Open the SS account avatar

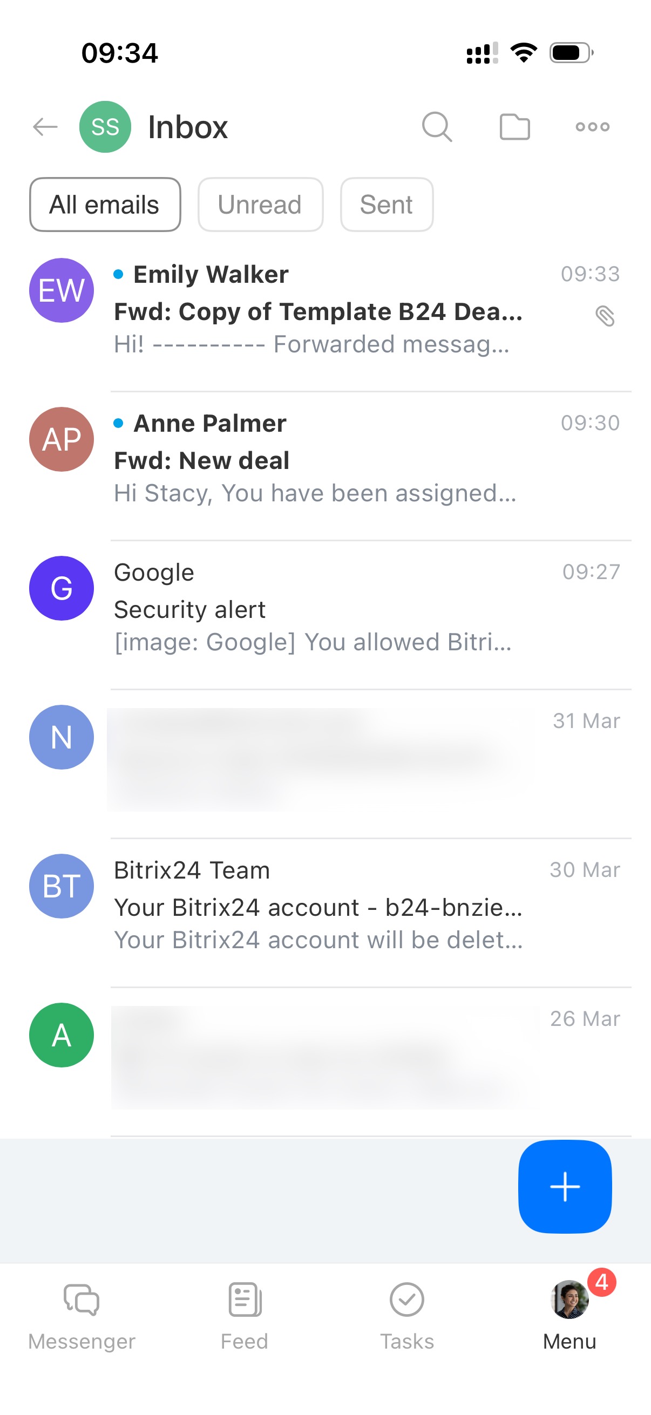click(105, 127)
